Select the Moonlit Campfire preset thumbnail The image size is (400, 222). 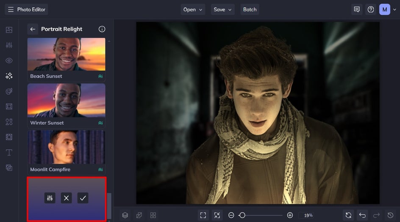point(67,147)
